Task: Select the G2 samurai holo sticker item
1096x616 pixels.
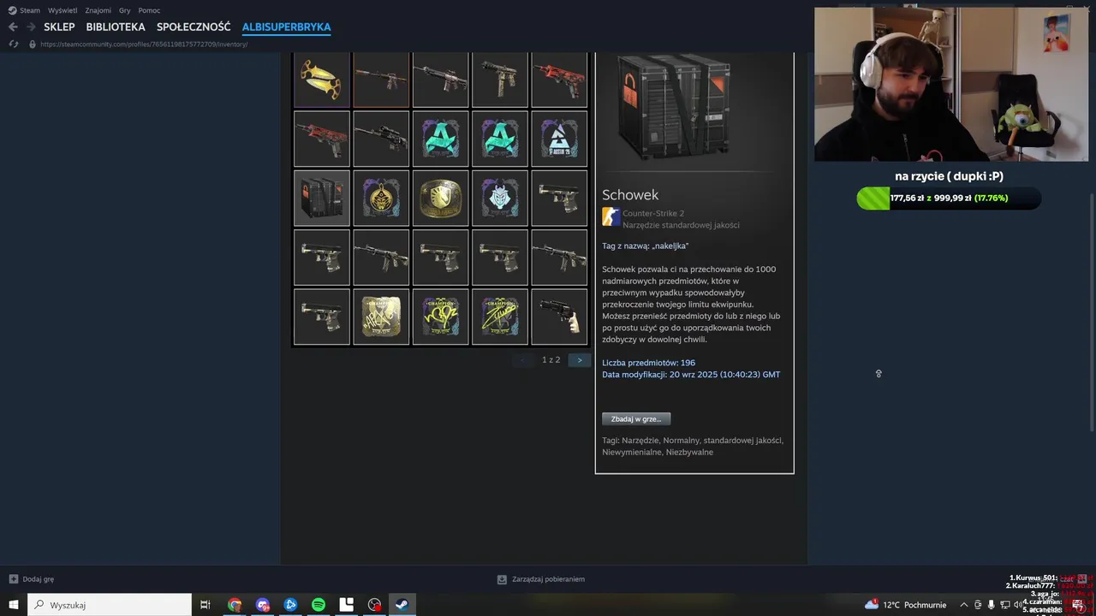Action: tap(500, 198)
